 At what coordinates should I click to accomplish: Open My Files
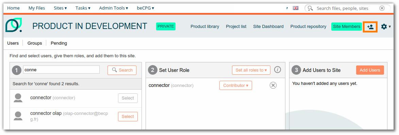(x=37, y=8)
